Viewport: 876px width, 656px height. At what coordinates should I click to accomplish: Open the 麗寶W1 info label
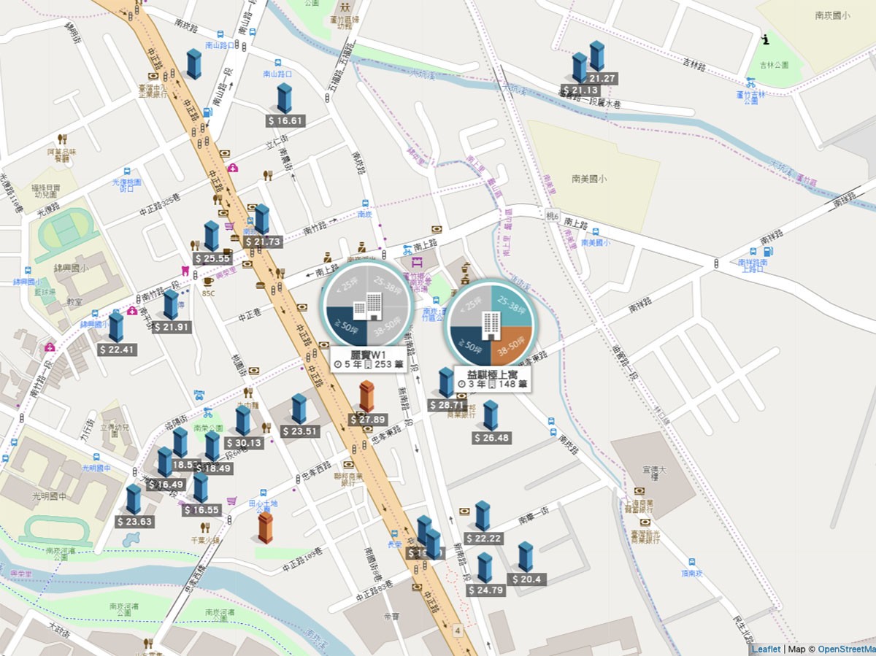tap(368, 359)
